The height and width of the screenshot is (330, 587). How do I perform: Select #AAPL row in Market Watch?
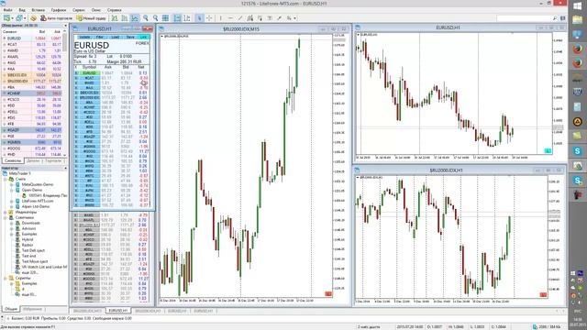[32, 57]
